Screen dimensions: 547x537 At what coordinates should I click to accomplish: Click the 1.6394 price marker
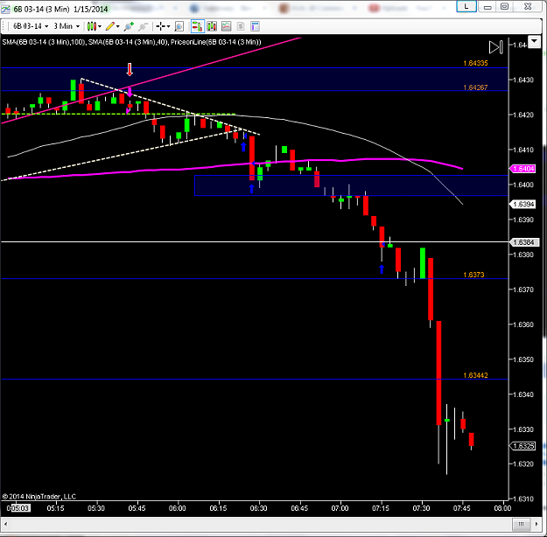(x=522, y=204)
